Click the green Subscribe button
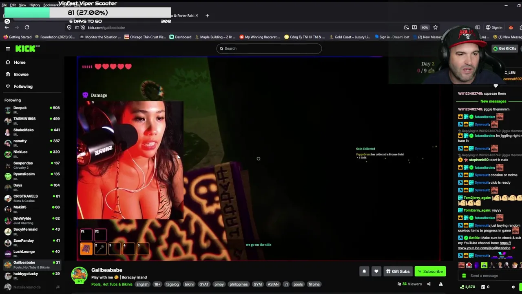The width and height of the screenshot is (522, 294). [430, 272]
